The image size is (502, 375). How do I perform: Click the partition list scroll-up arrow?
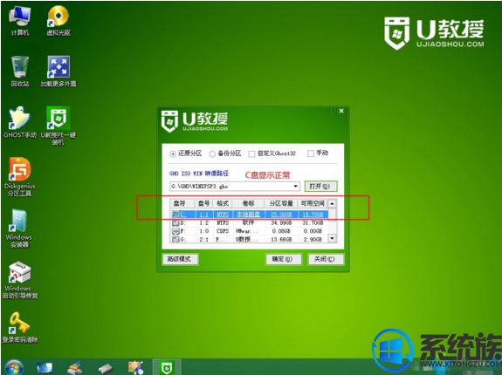332,204
